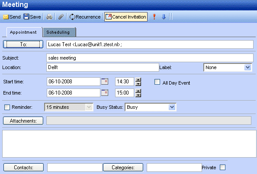Increase the start time with the up arrow

[x=138, y=79]
